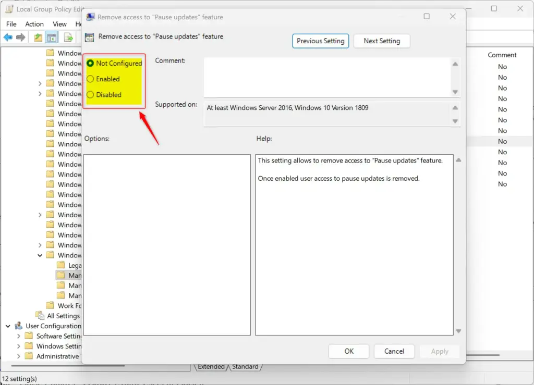Select the All Settings tree item

pyautogui.click(x=63, y=316)
